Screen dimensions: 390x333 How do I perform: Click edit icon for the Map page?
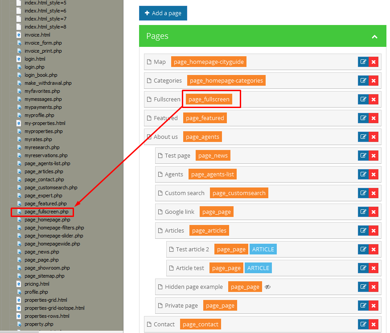363,62
